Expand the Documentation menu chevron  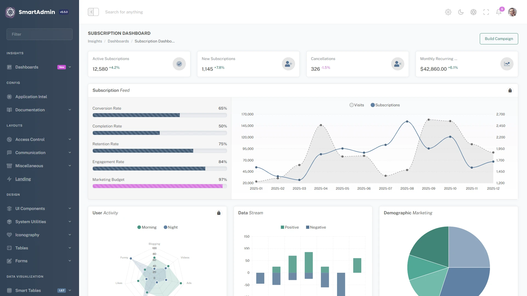pos(70,110)
